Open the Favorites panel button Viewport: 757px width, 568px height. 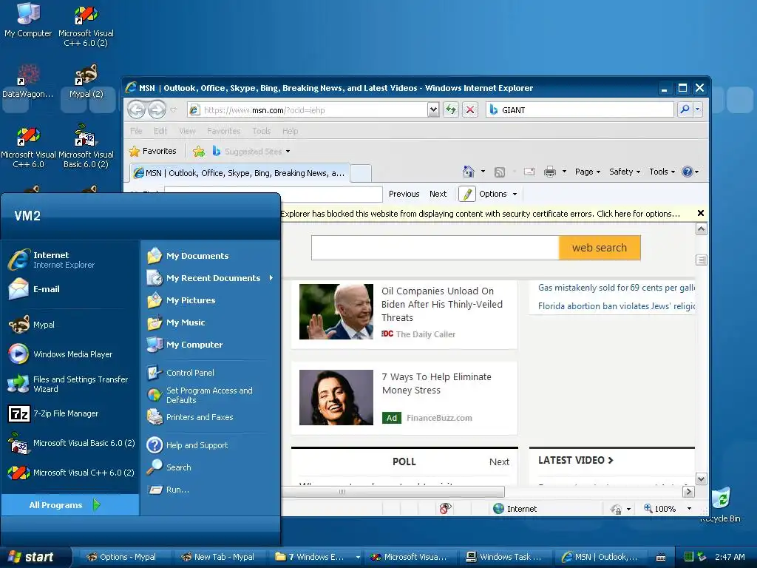coord(152,151)
